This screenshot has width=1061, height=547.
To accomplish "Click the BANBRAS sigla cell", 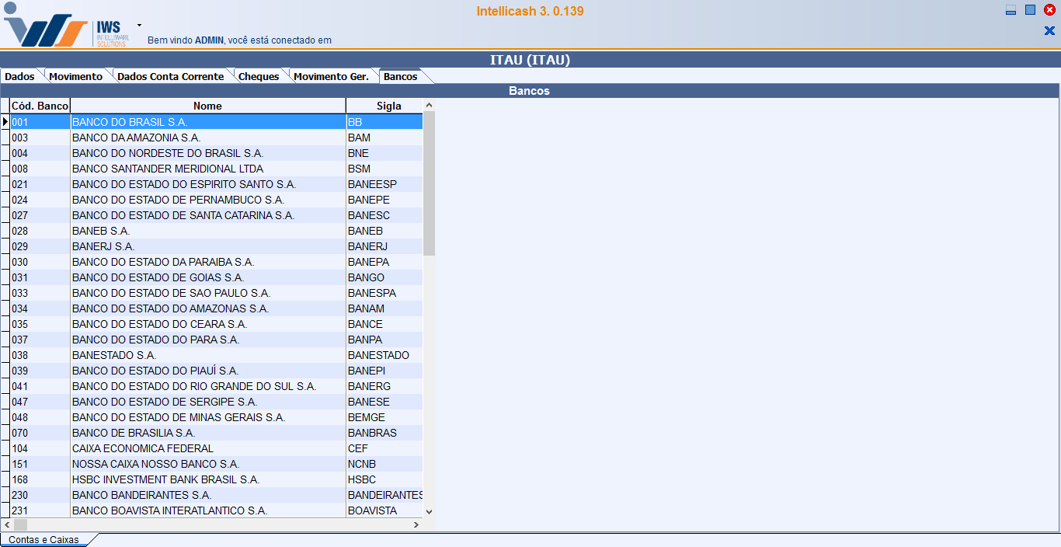I will [x=384, y=433].
